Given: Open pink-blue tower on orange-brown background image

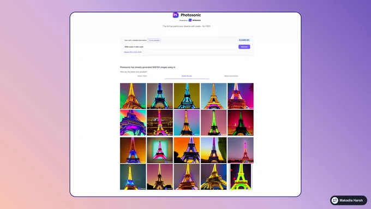Looking at the screenshot, I should tap(133, 150).
